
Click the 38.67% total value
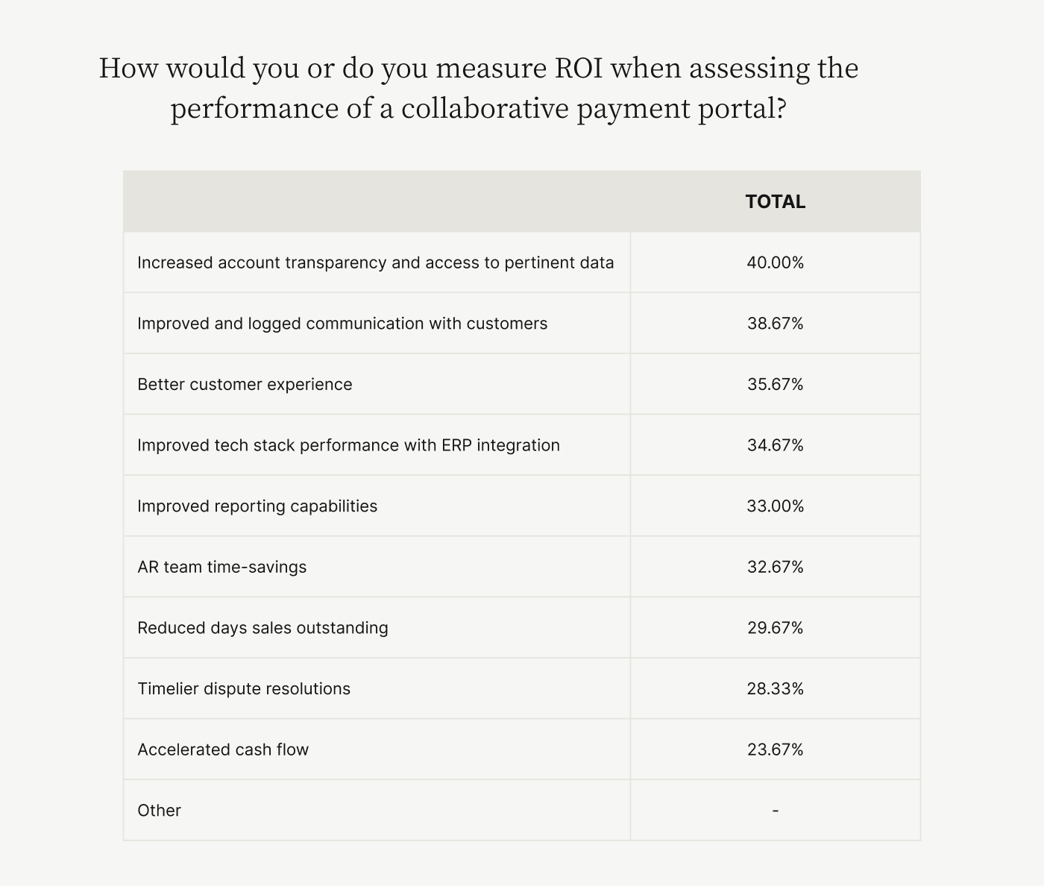click(x=775, y=324)
